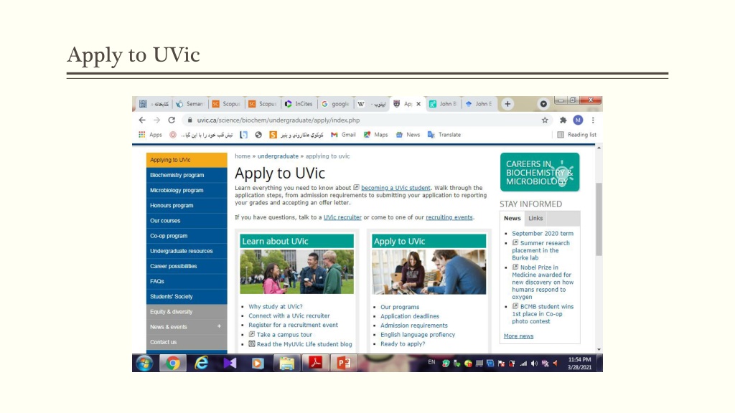
Task: Click the Windows Start orb
Action: coord(144,363)
